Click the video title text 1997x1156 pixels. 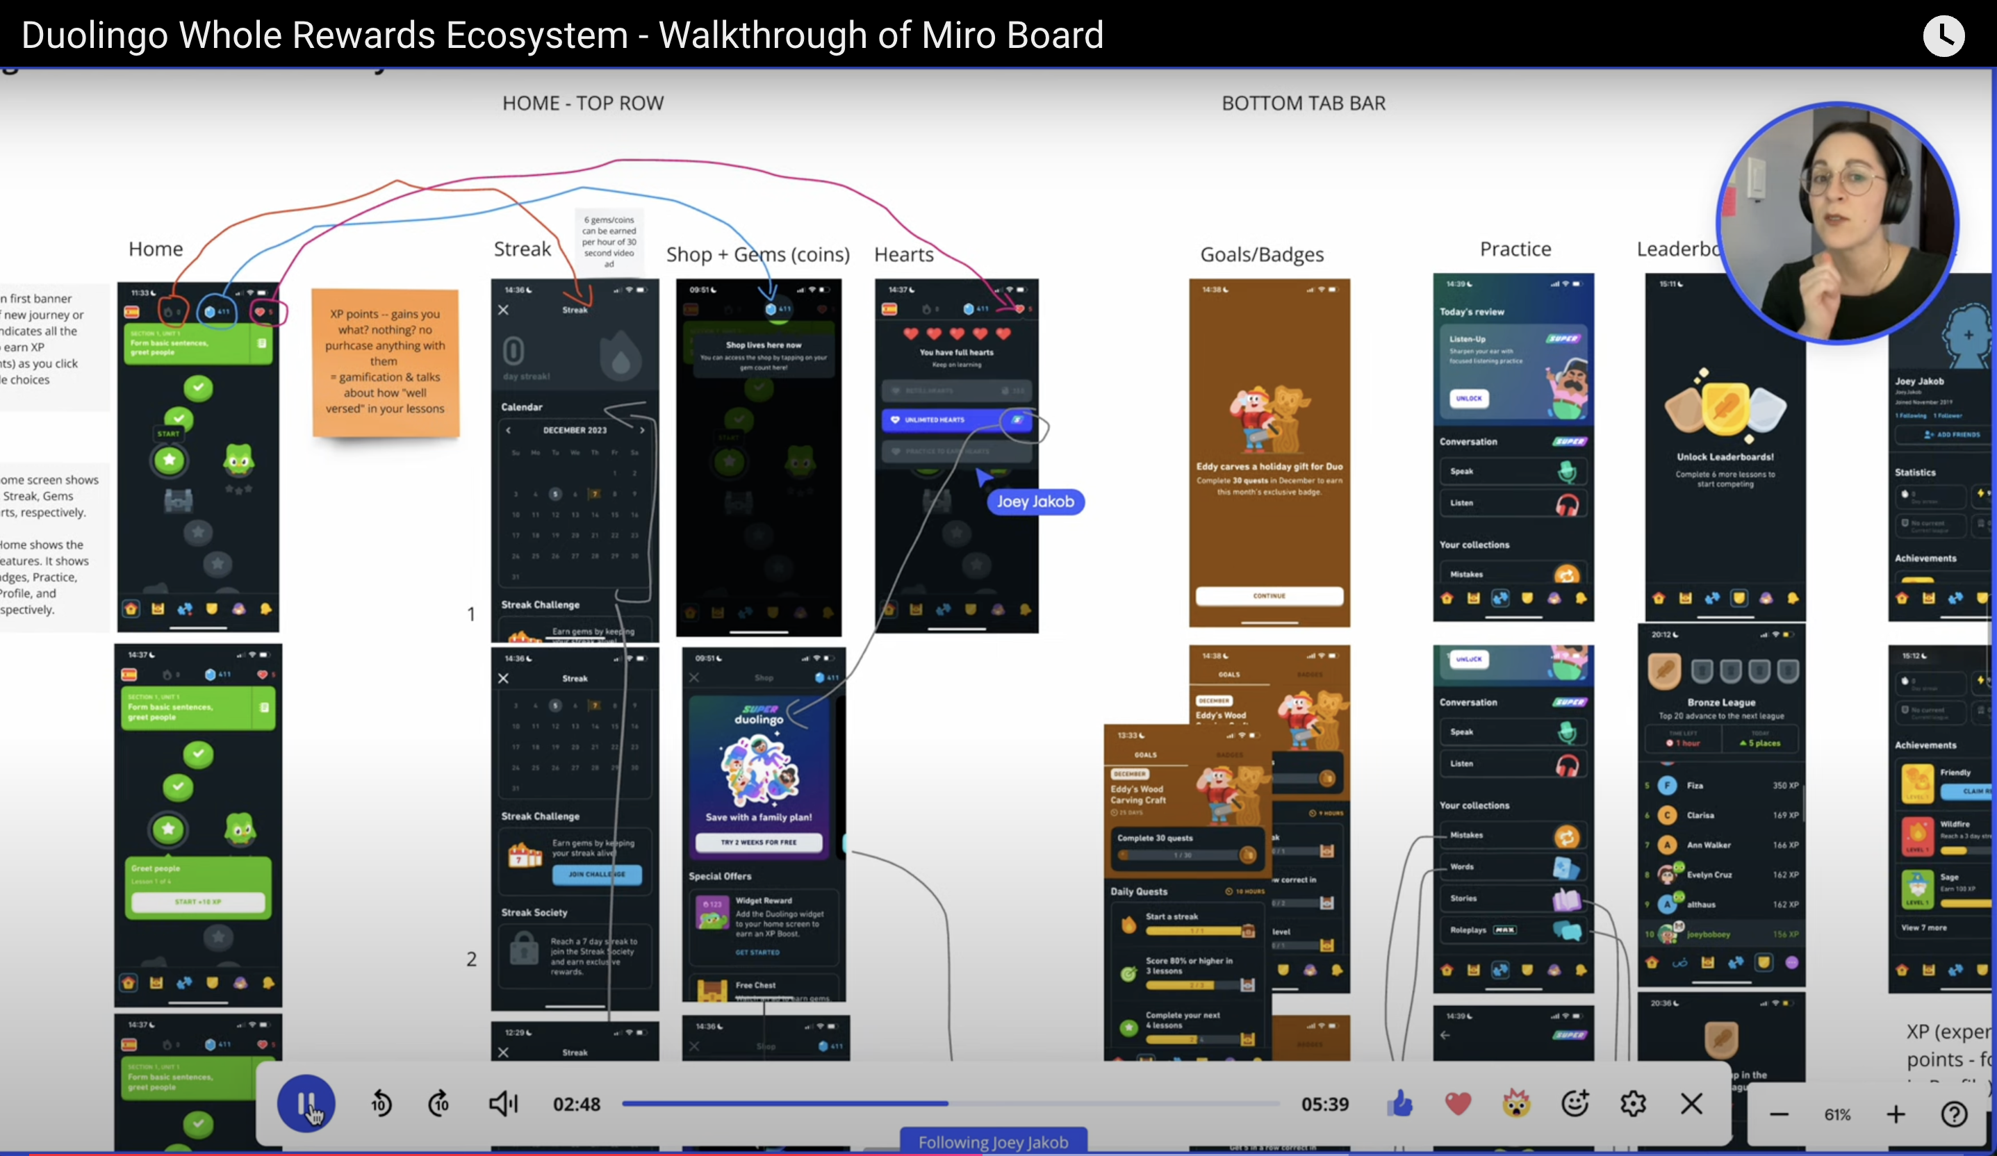point(562,35)
